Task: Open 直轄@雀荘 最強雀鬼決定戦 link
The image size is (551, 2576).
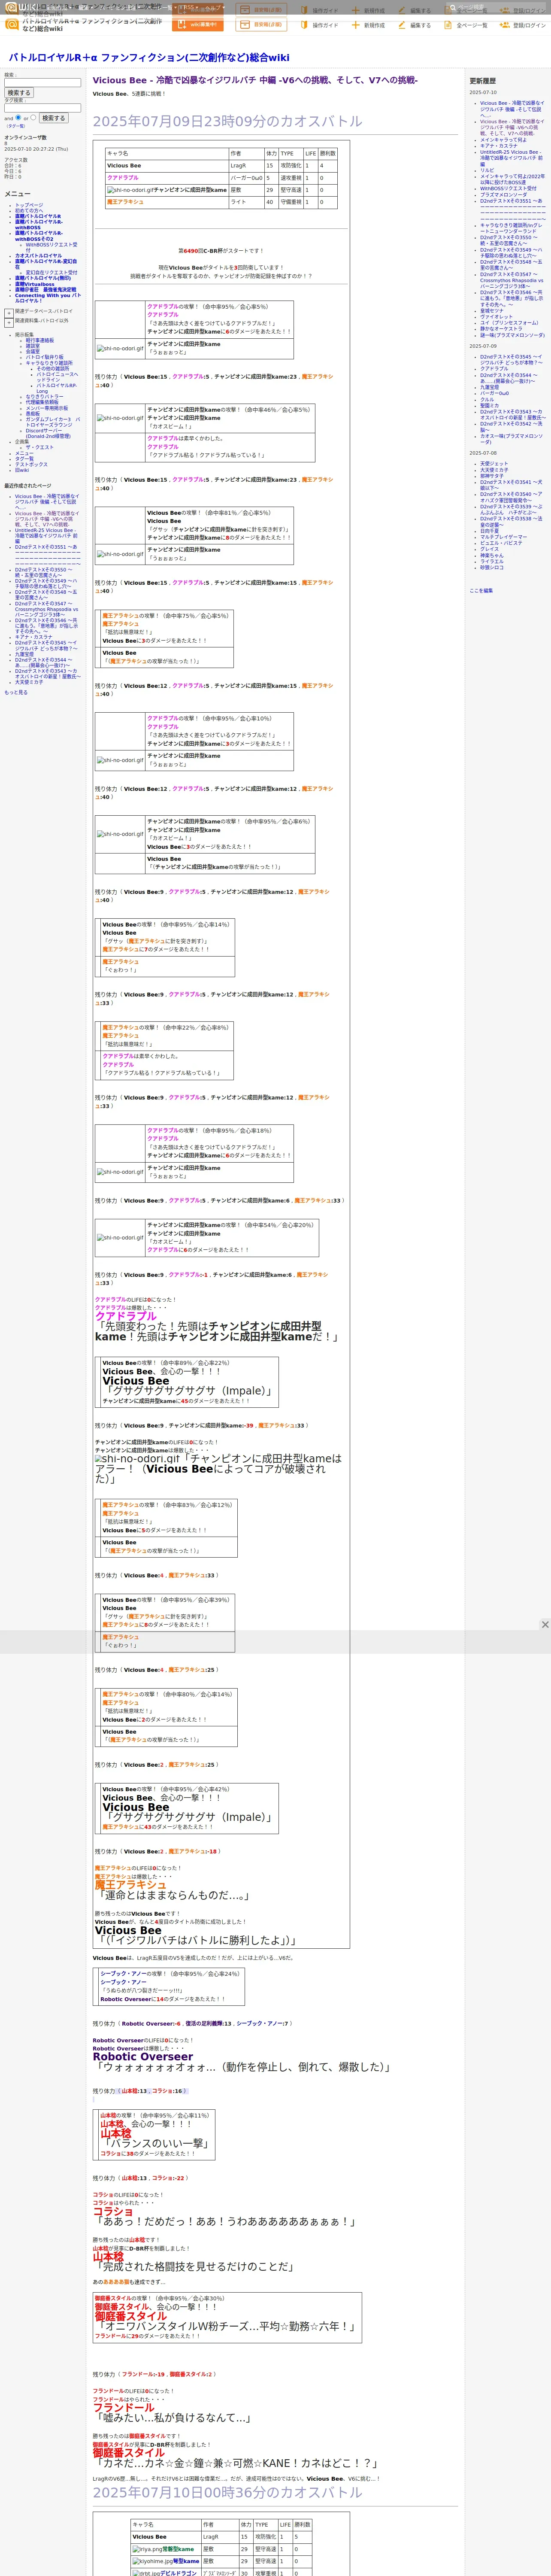Action: pos(45,290)
